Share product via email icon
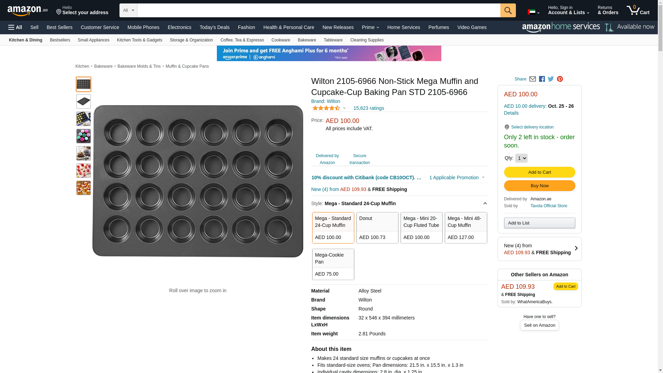This screenshot has width=663, height=373. 532,79
